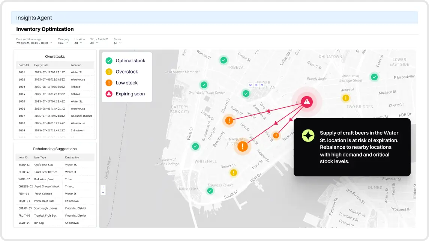Click the Insights Agent header title

pyautogui.click(x=34, y=18)
